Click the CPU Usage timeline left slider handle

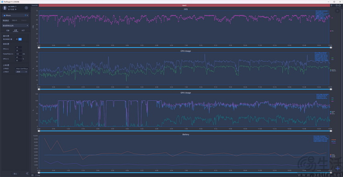[39, 89]
